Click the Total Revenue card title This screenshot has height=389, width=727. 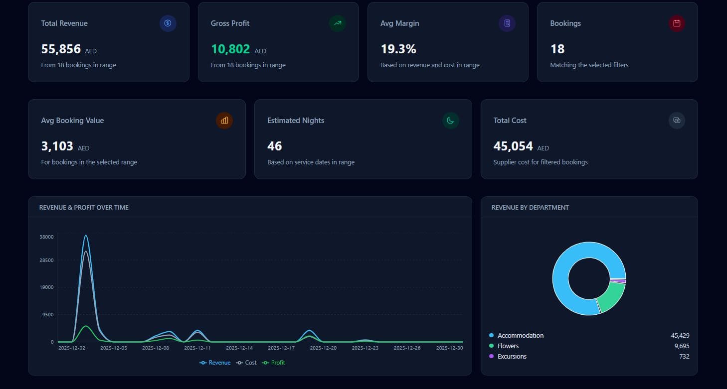point(64,23)
